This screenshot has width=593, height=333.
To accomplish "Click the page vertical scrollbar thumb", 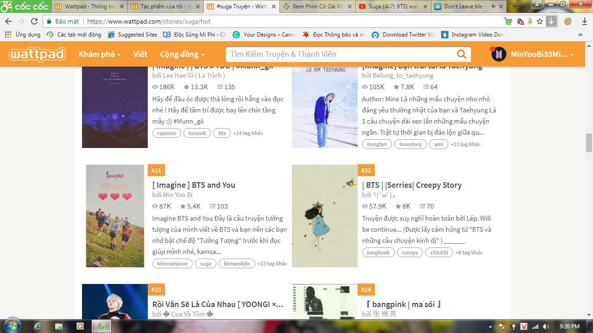I will click(x=589, y=142).
